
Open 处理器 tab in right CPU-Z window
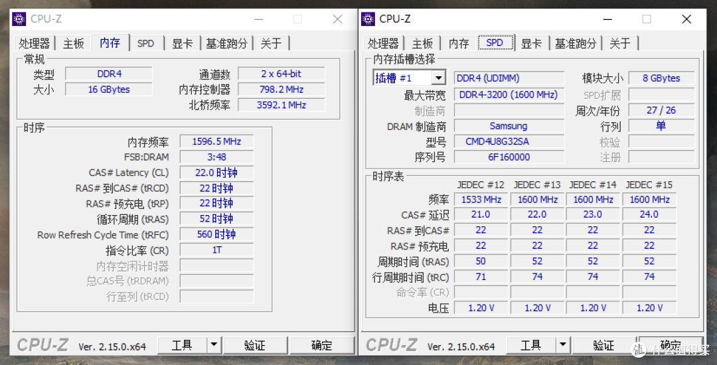(384, 43)
